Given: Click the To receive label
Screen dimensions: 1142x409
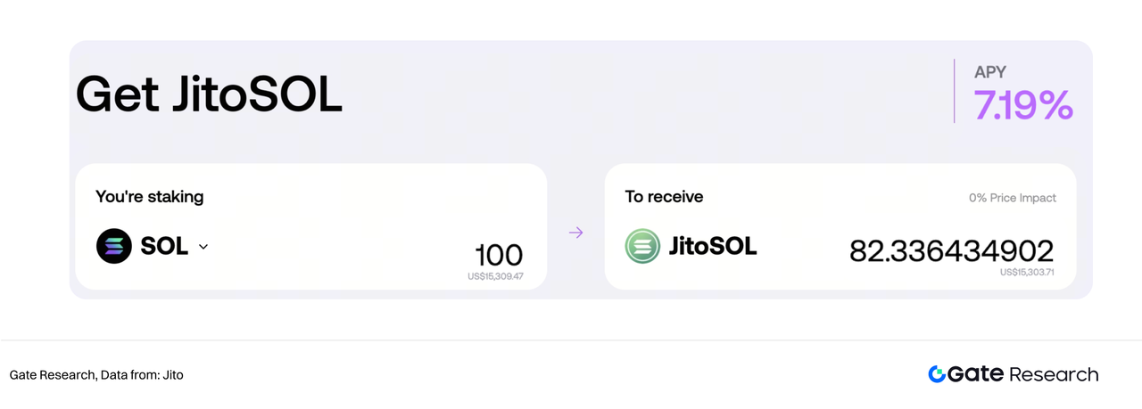Looking at the screenshot, I should click(x=664, y=197).
